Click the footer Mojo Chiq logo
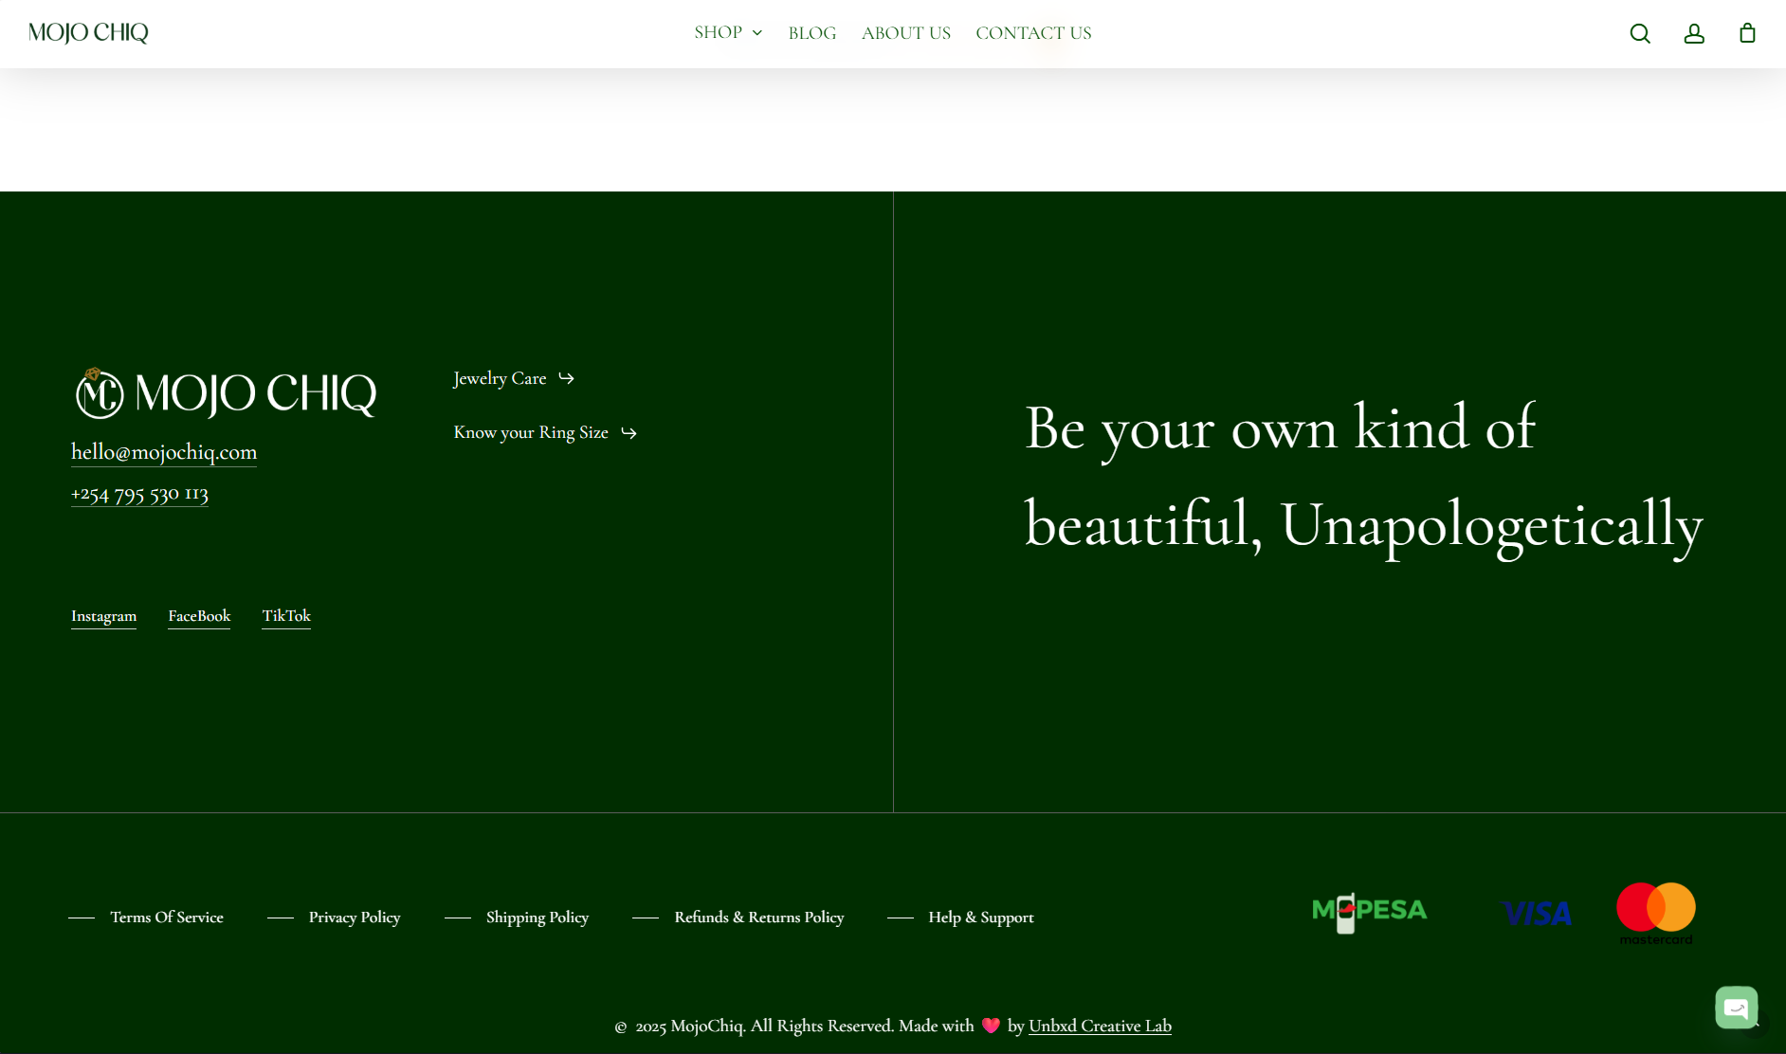 pyautogui.click(x=226, y=393)
